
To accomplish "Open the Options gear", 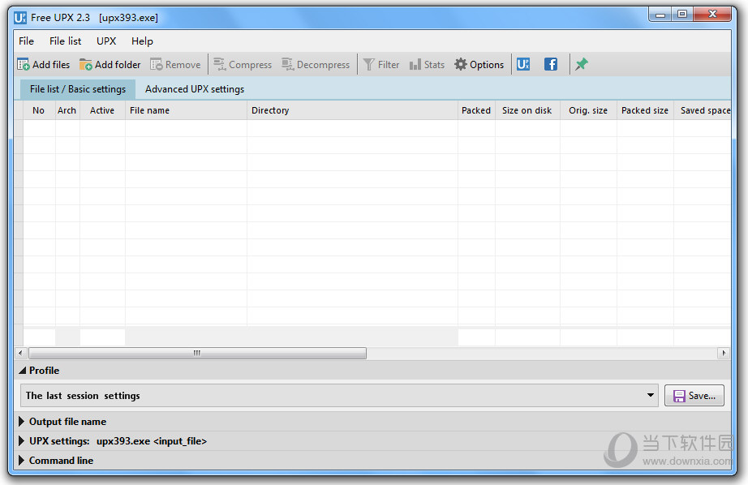I will tap(479, 64).
